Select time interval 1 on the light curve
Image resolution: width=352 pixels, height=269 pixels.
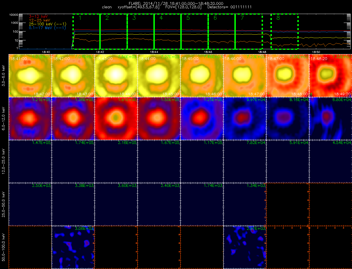86,31
